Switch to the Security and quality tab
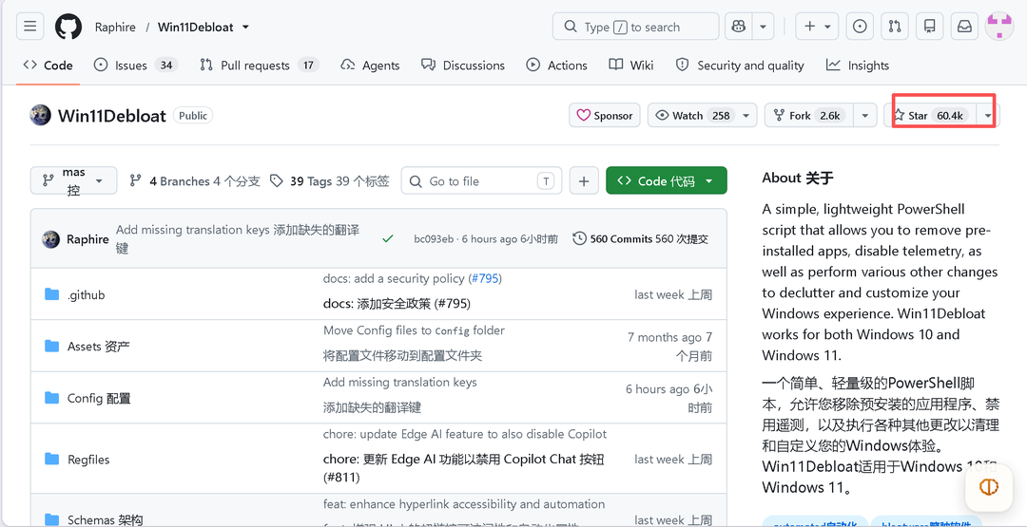The image size is (1027, 527). (740, 66)
